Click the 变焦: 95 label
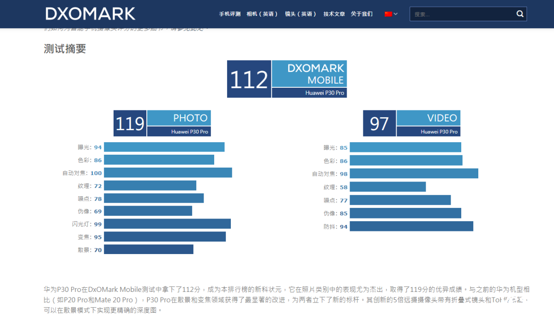The height and width of the screenshot is (321, 554). (90, 237)
